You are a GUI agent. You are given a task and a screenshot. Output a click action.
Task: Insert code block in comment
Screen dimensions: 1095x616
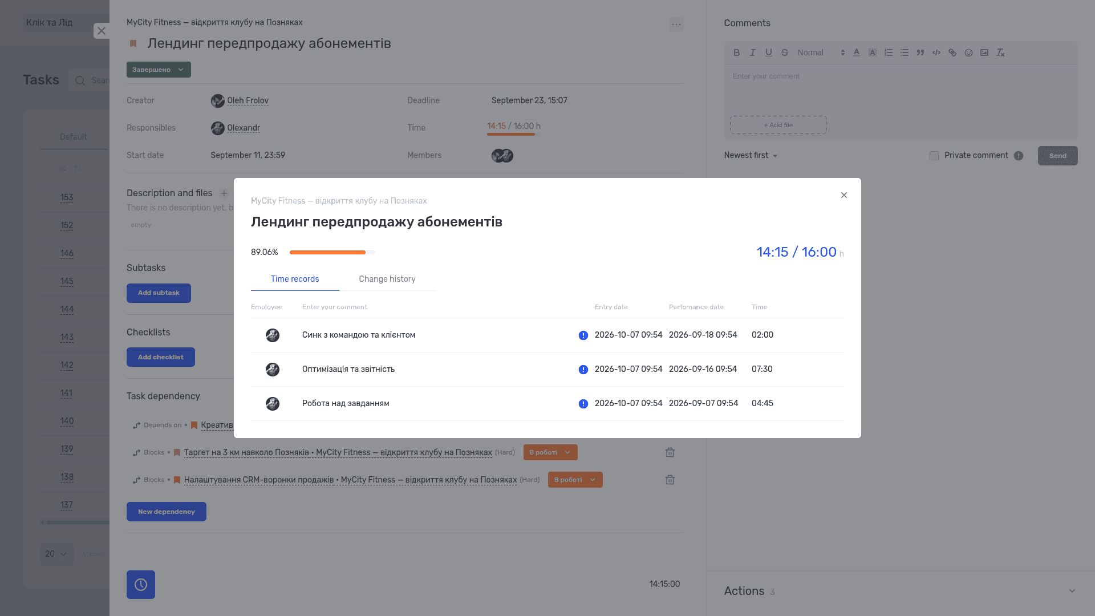click(936, 52)
